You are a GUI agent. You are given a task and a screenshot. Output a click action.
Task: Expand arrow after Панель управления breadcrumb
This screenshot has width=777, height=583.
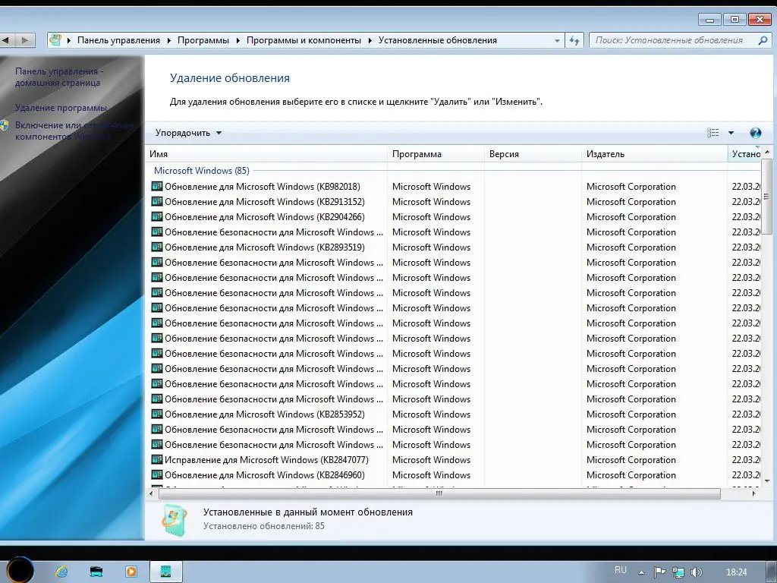pos(168,41)
